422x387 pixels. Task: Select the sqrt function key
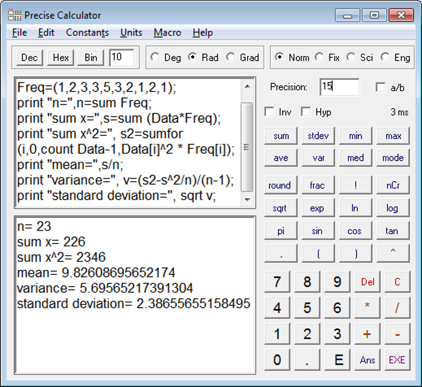coord(281,207)
